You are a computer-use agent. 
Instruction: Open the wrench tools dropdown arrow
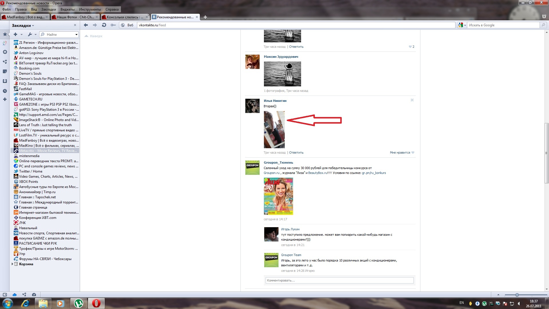tap(35, 35)
